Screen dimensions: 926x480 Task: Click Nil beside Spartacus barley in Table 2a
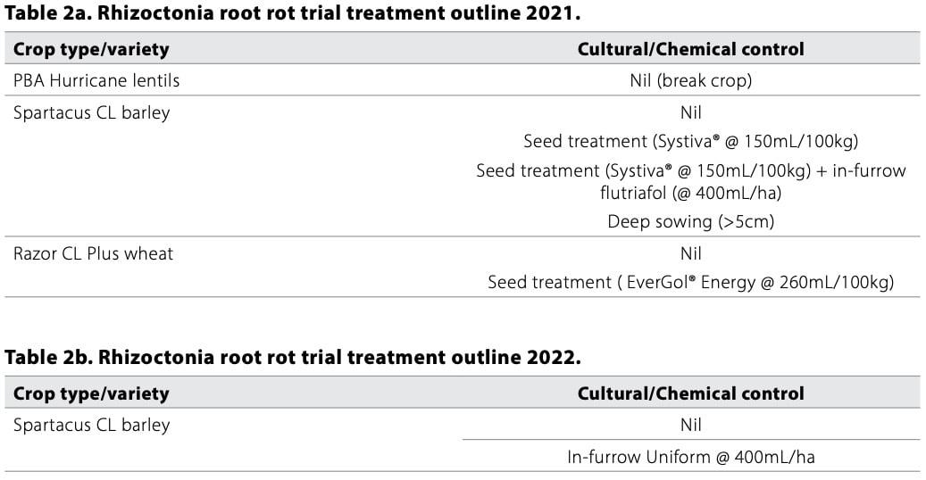690,113
